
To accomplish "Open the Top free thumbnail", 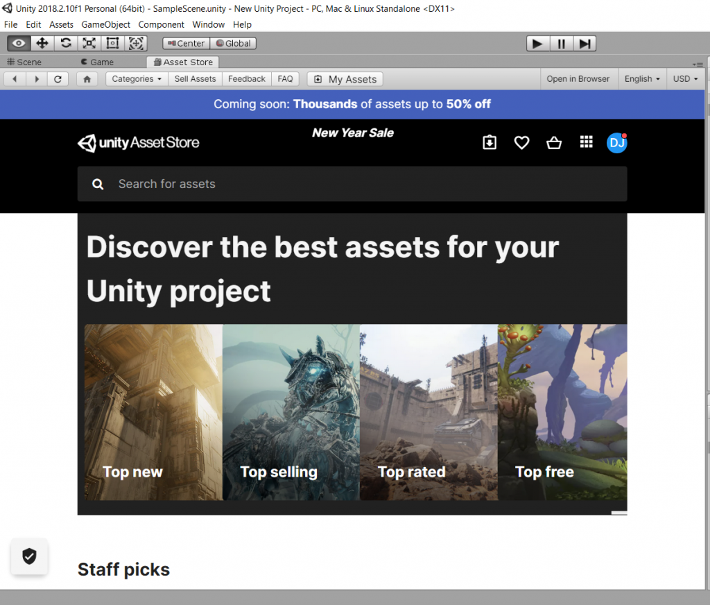I will click(x=563, y=412).
